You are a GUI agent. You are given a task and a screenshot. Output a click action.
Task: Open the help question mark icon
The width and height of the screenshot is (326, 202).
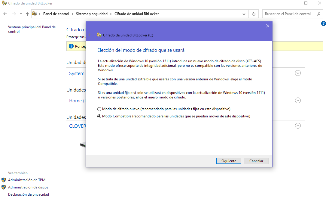coord(324,23)
